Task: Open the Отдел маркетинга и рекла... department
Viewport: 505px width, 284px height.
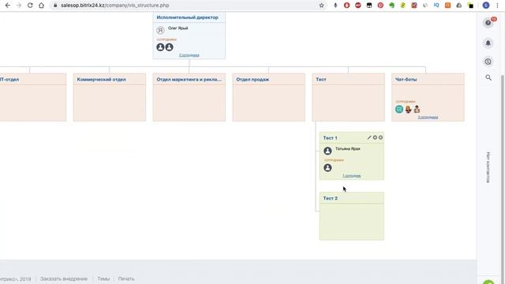Action: (189, 79)
